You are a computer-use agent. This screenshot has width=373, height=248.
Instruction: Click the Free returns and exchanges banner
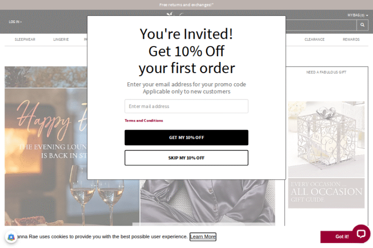(x=186, y=5)
